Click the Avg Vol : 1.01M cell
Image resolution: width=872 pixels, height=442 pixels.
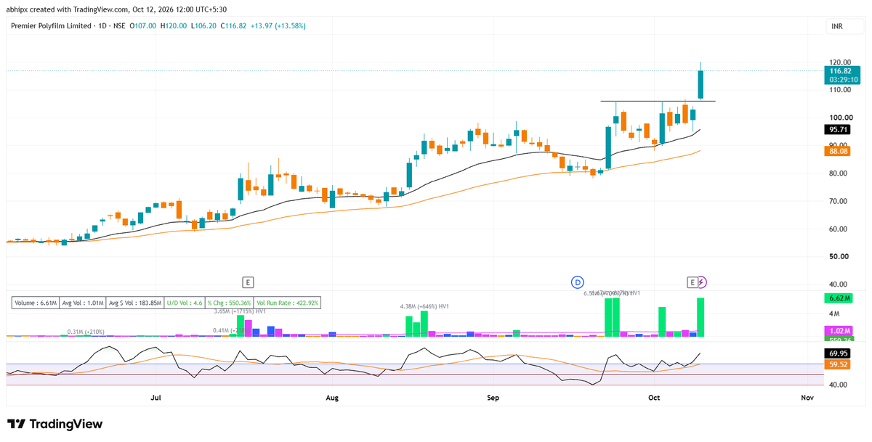coord(84,303)
